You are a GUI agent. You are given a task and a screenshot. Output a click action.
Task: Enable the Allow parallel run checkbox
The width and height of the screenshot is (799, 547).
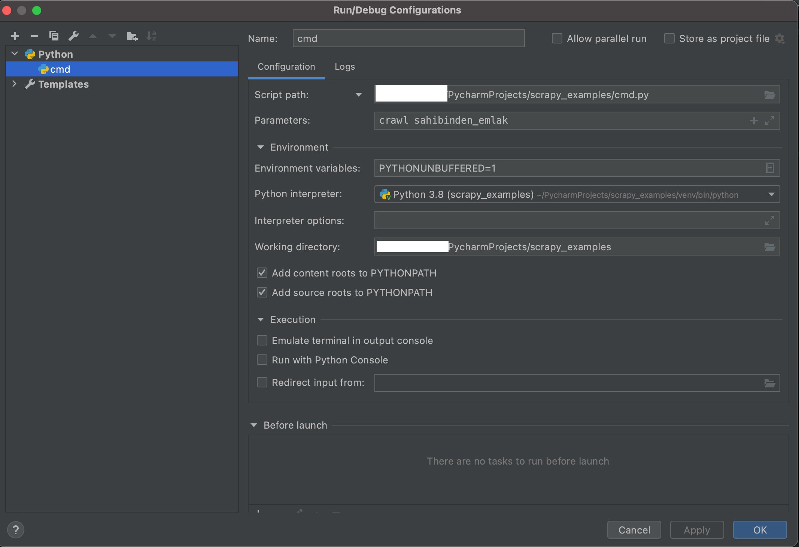tap(557, 38)
